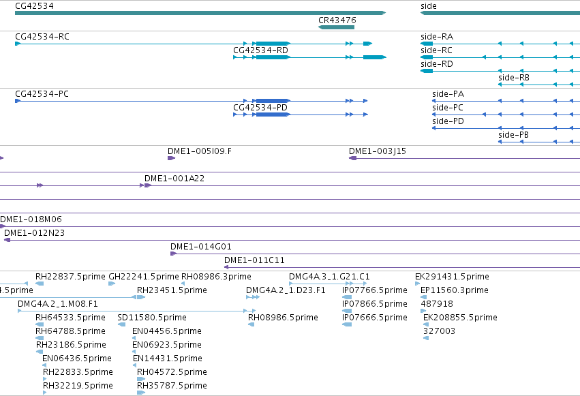Screen dimensions: 580x396
Task: Click the RH32219.5prime EST label
Action: tap(78, 386)
